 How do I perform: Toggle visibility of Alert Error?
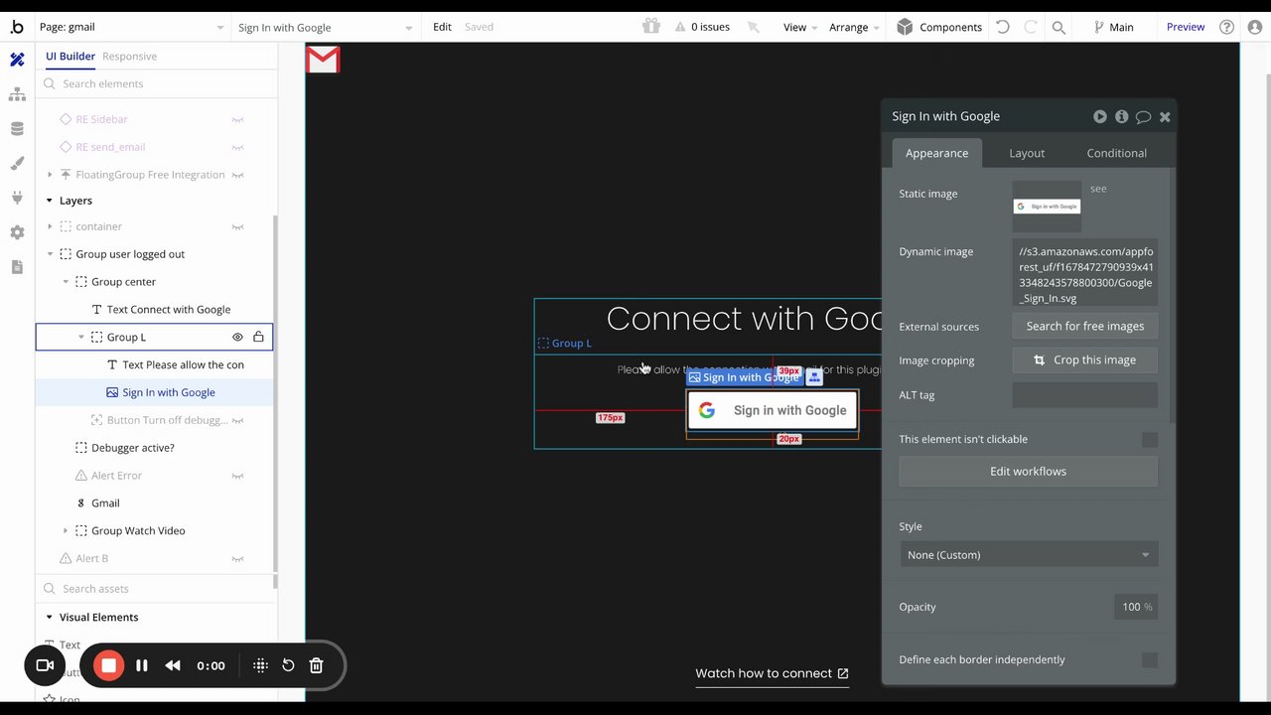(x=237, y=476)
